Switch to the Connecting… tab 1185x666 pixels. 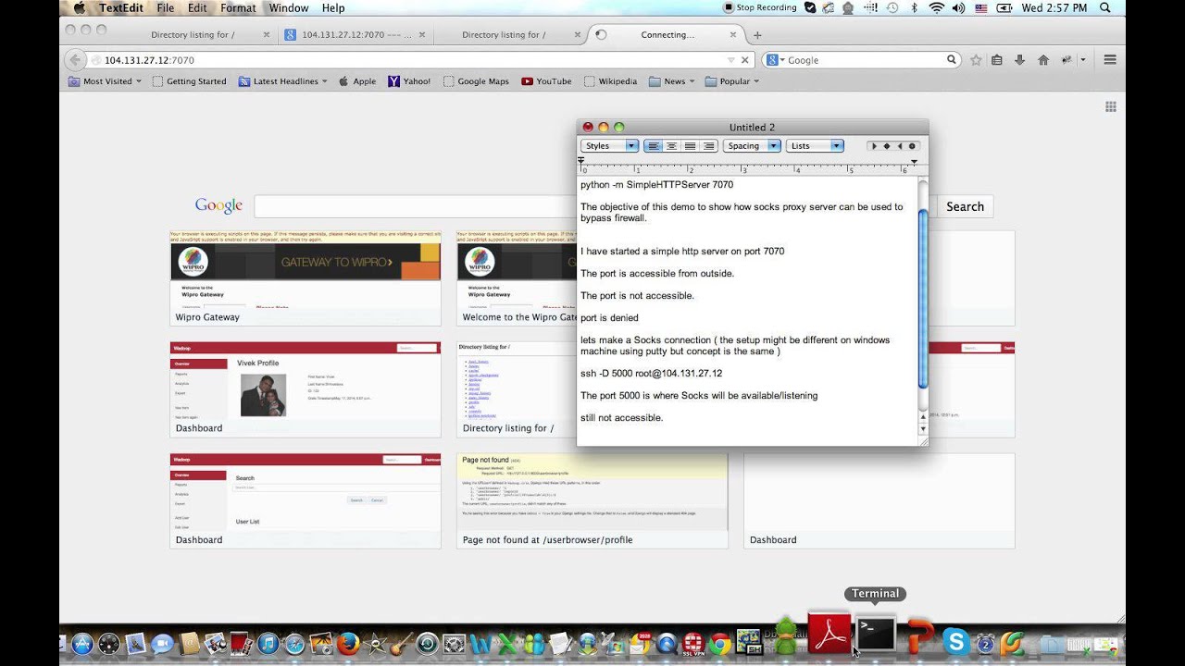(667, 35)
